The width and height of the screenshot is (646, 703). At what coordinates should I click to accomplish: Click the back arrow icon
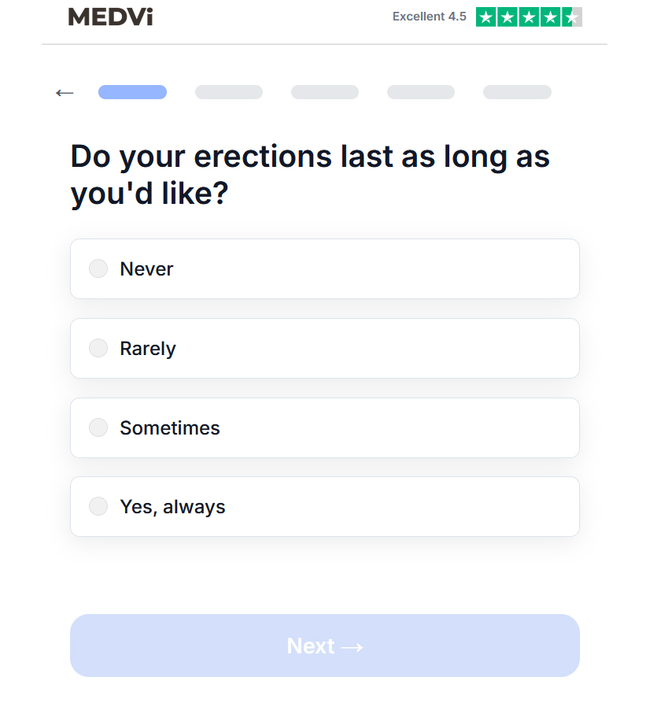[x=65, y=93]
